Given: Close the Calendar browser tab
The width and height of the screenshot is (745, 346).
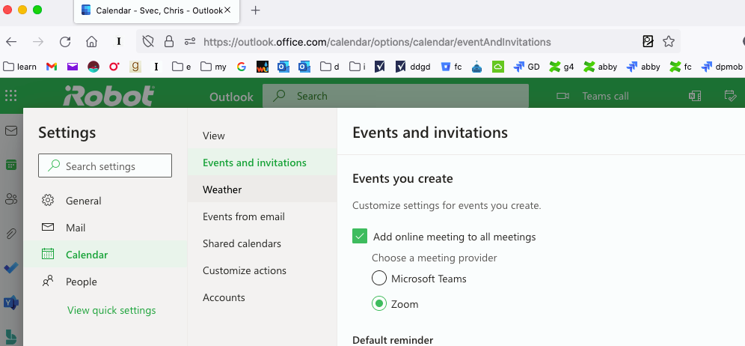Looking at the screenshot, I should [227, 10].
